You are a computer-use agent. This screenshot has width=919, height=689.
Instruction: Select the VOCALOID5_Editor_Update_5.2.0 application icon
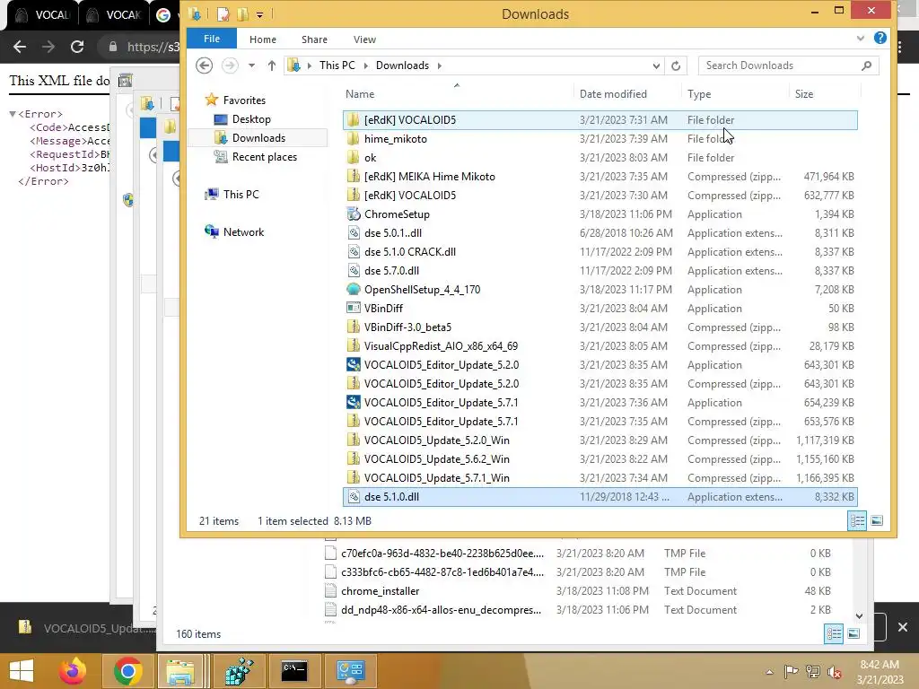tap(353, 364)
